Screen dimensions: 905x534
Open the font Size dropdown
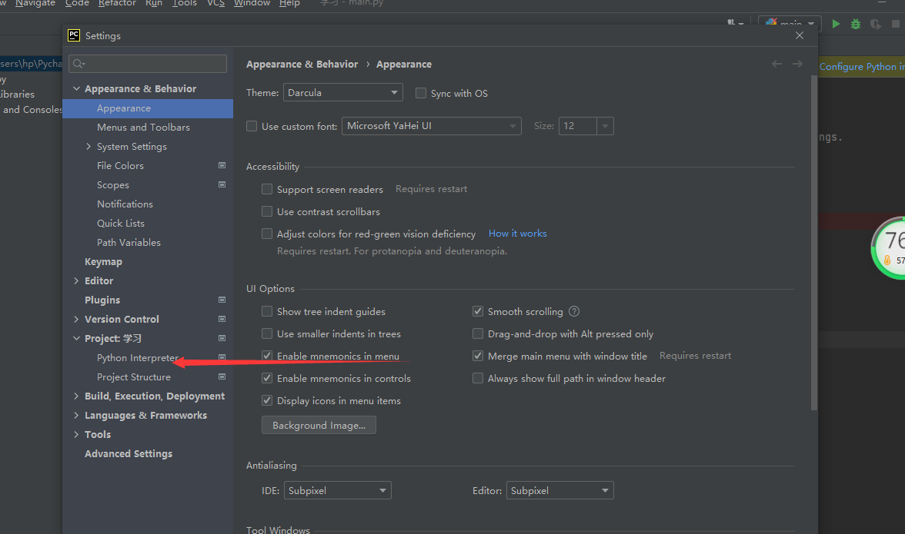click(x=604, y=125)
